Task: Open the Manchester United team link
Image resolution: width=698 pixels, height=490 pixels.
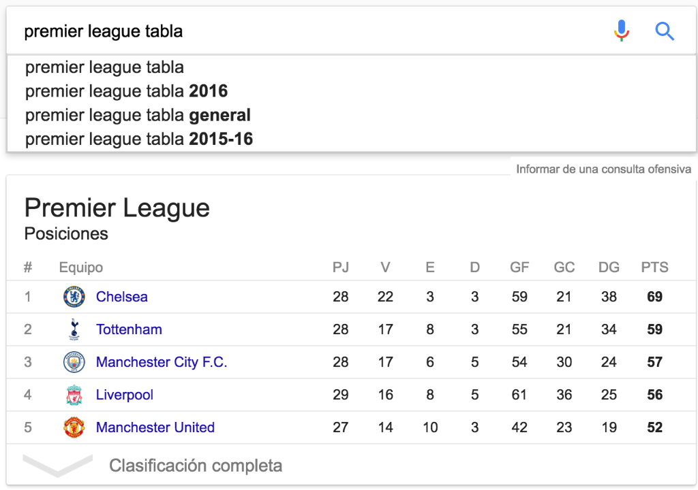Action: [x=155, y=427]
